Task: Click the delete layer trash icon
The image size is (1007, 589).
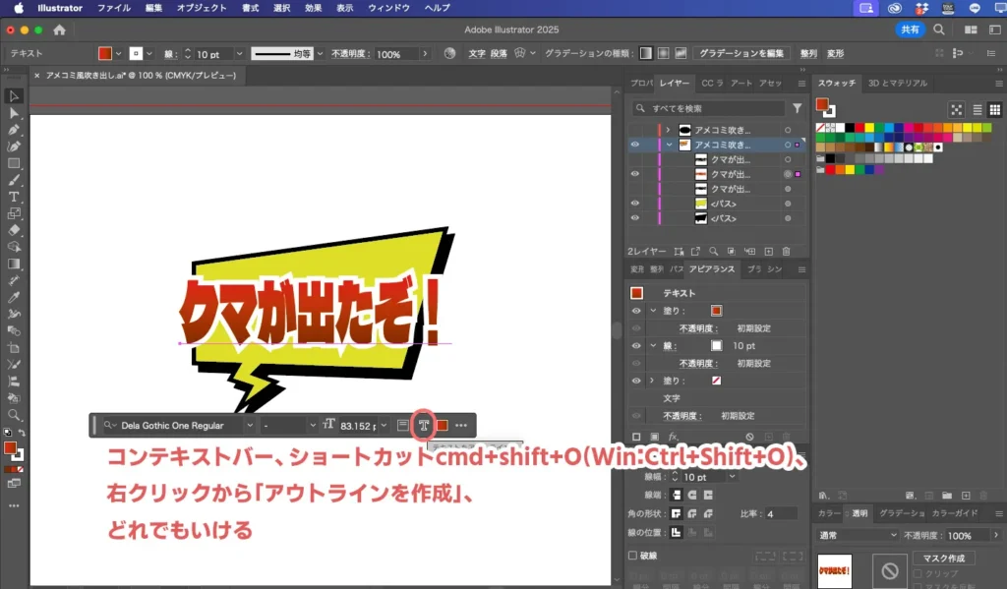Action: (788, 252)
